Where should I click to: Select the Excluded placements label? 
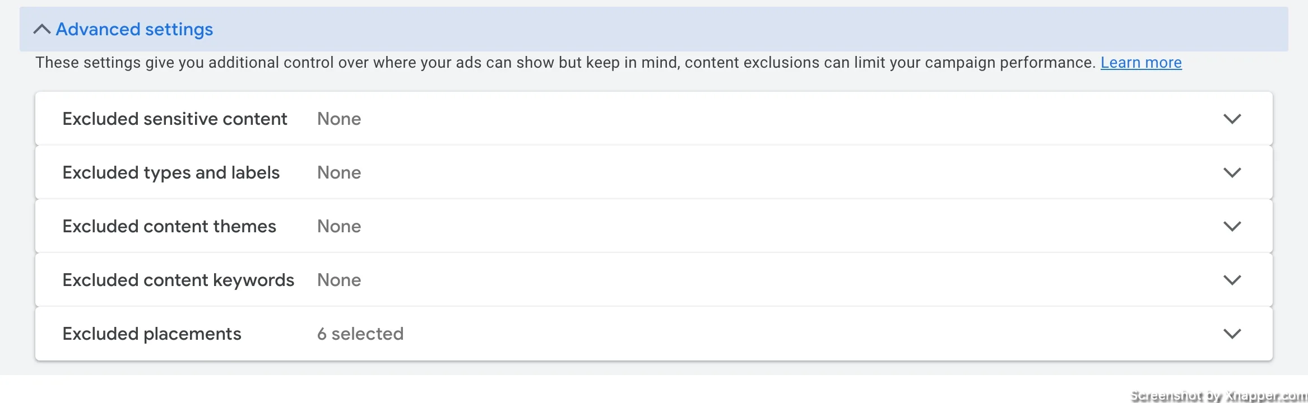point(152,334)
